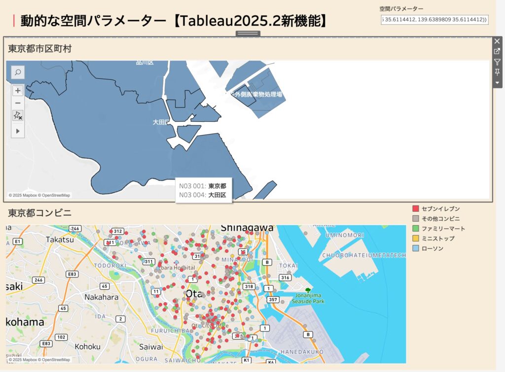Viewport: 505px width, 372px height.
Task: Zoom out with the map minus button
Action: (18, 103)
